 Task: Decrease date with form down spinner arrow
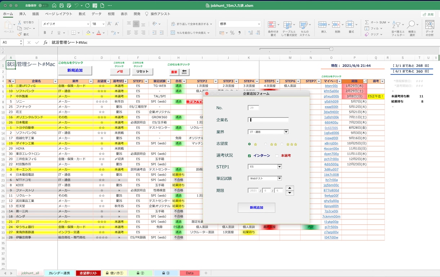290,193
